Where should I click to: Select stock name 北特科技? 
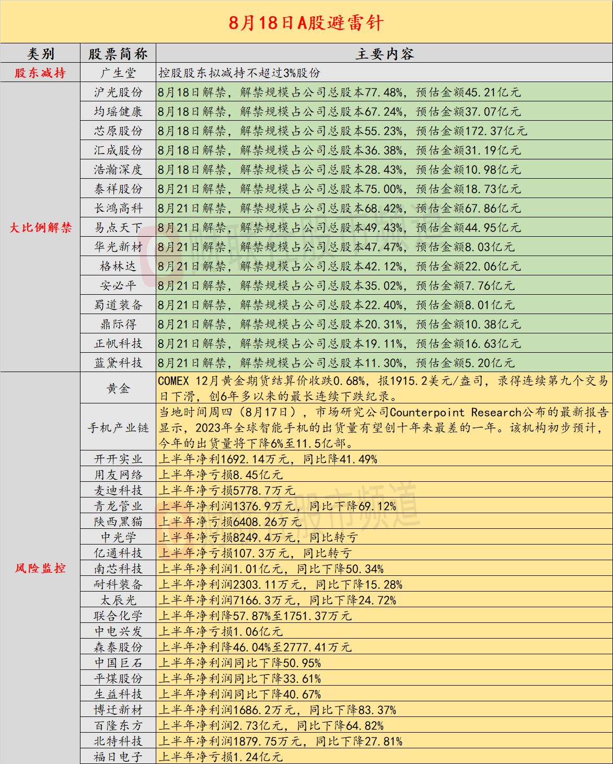coord(118,741)
